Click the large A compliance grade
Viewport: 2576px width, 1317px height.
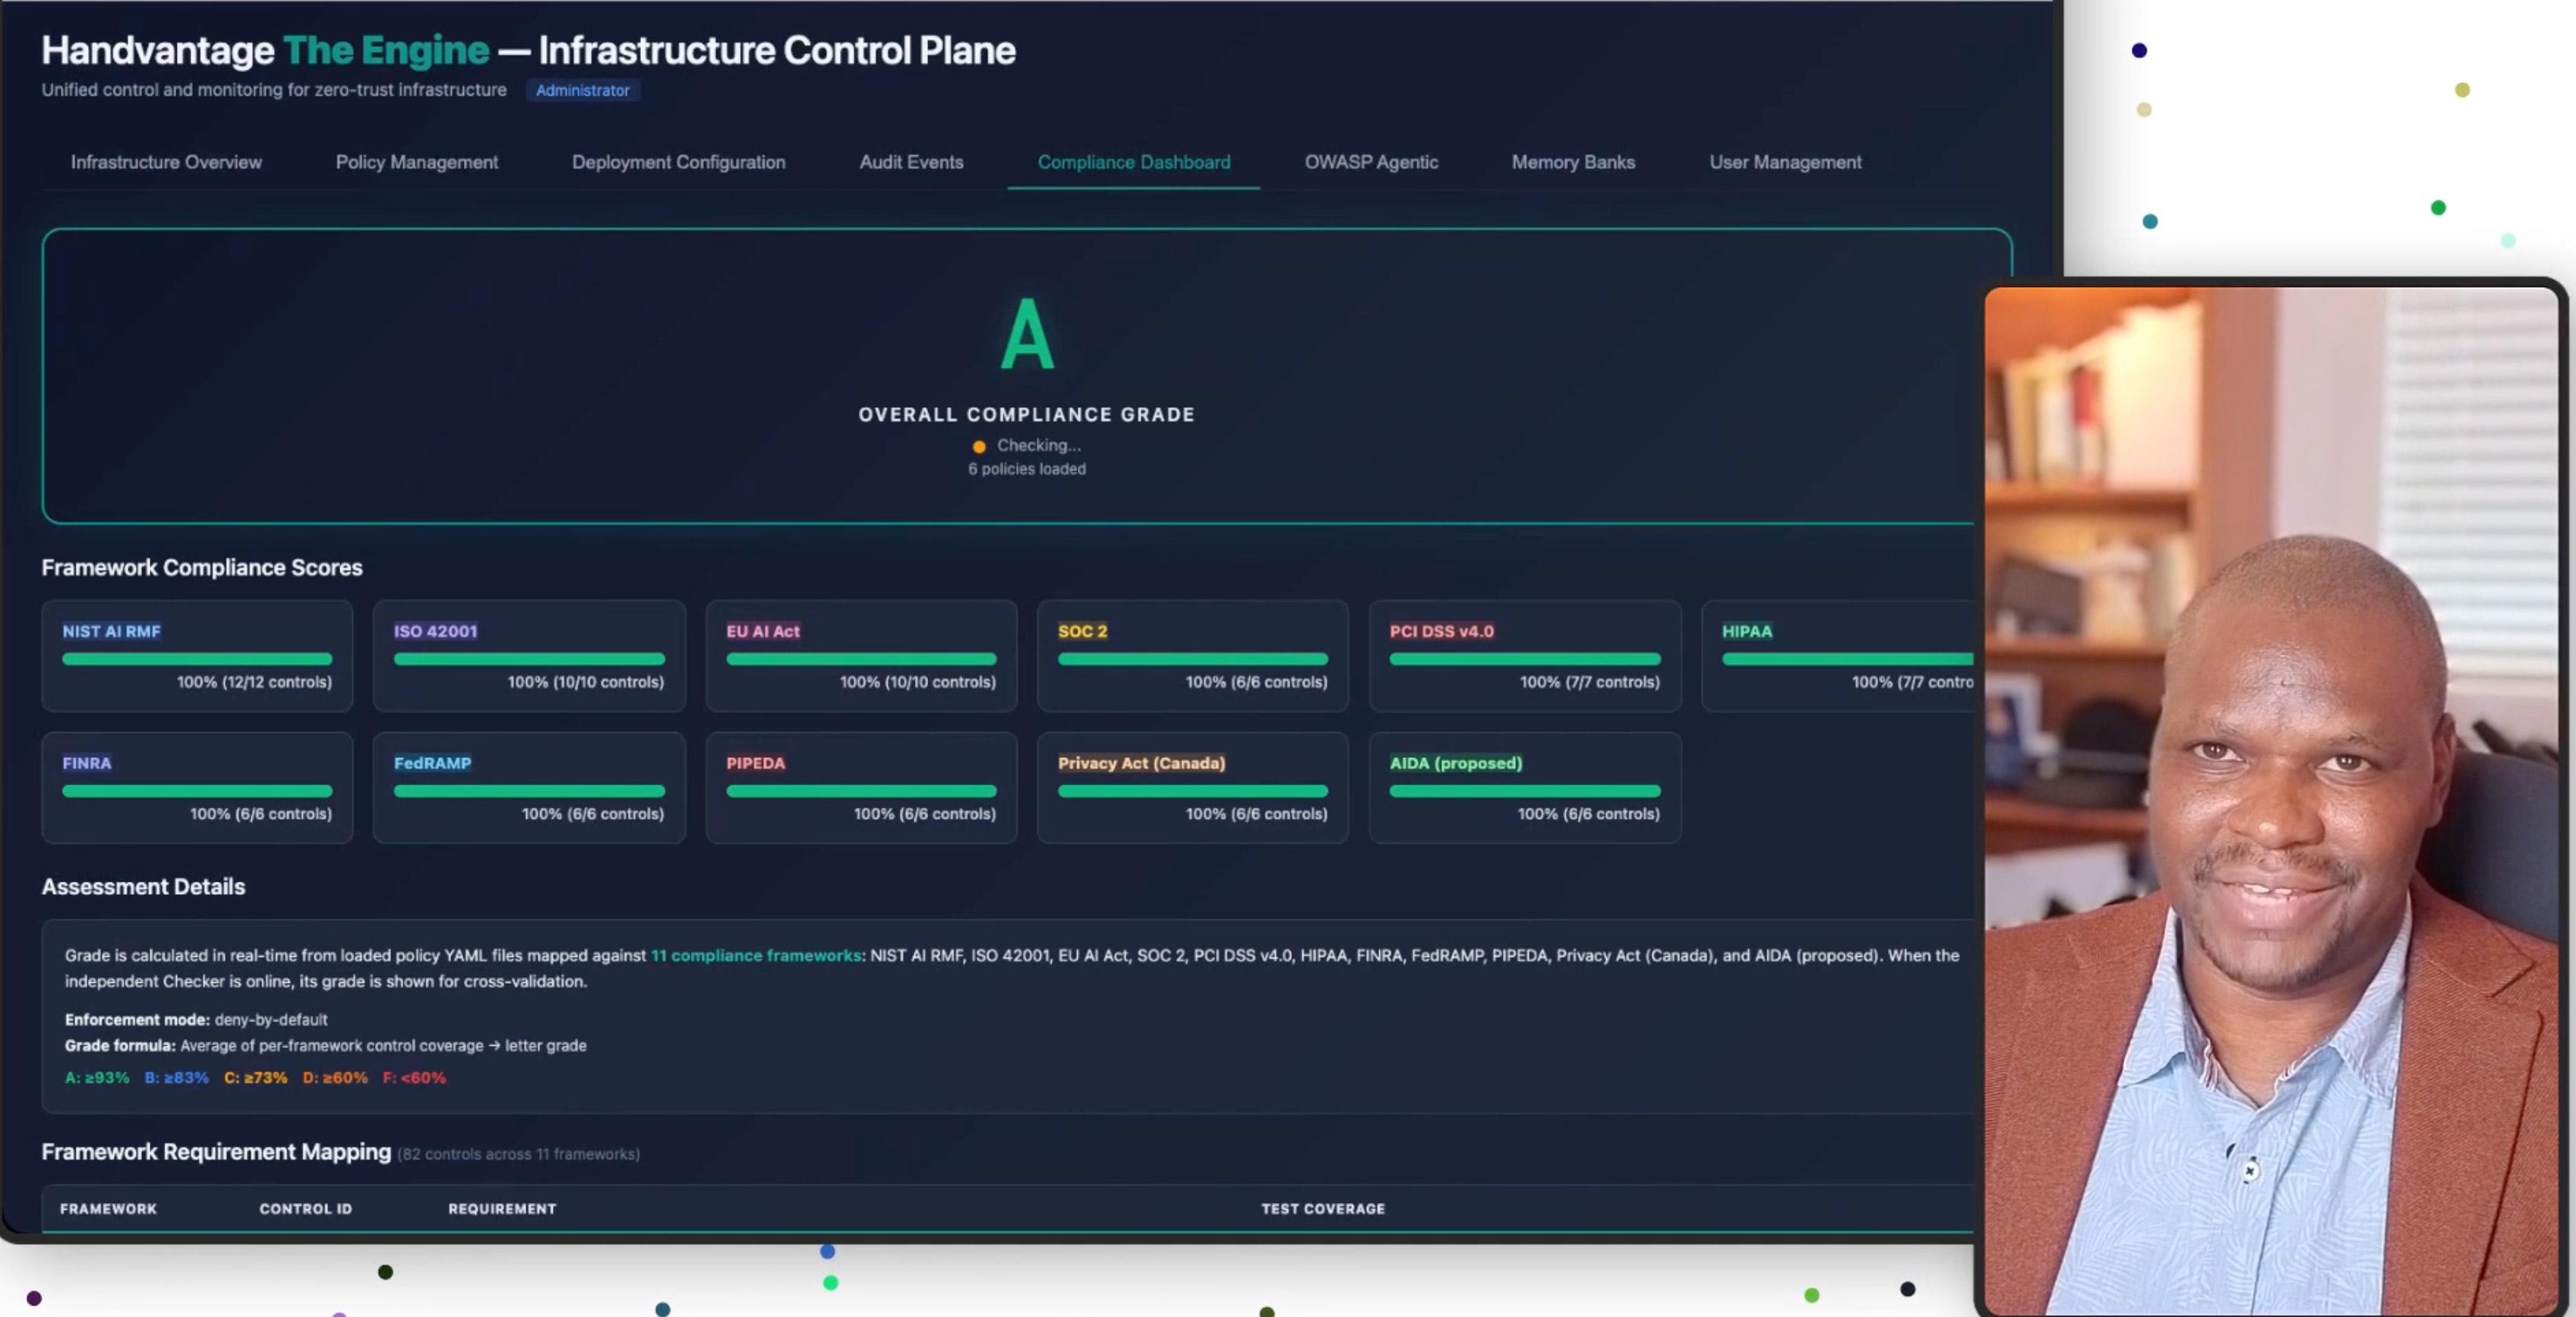click(x=1027, y=334)
